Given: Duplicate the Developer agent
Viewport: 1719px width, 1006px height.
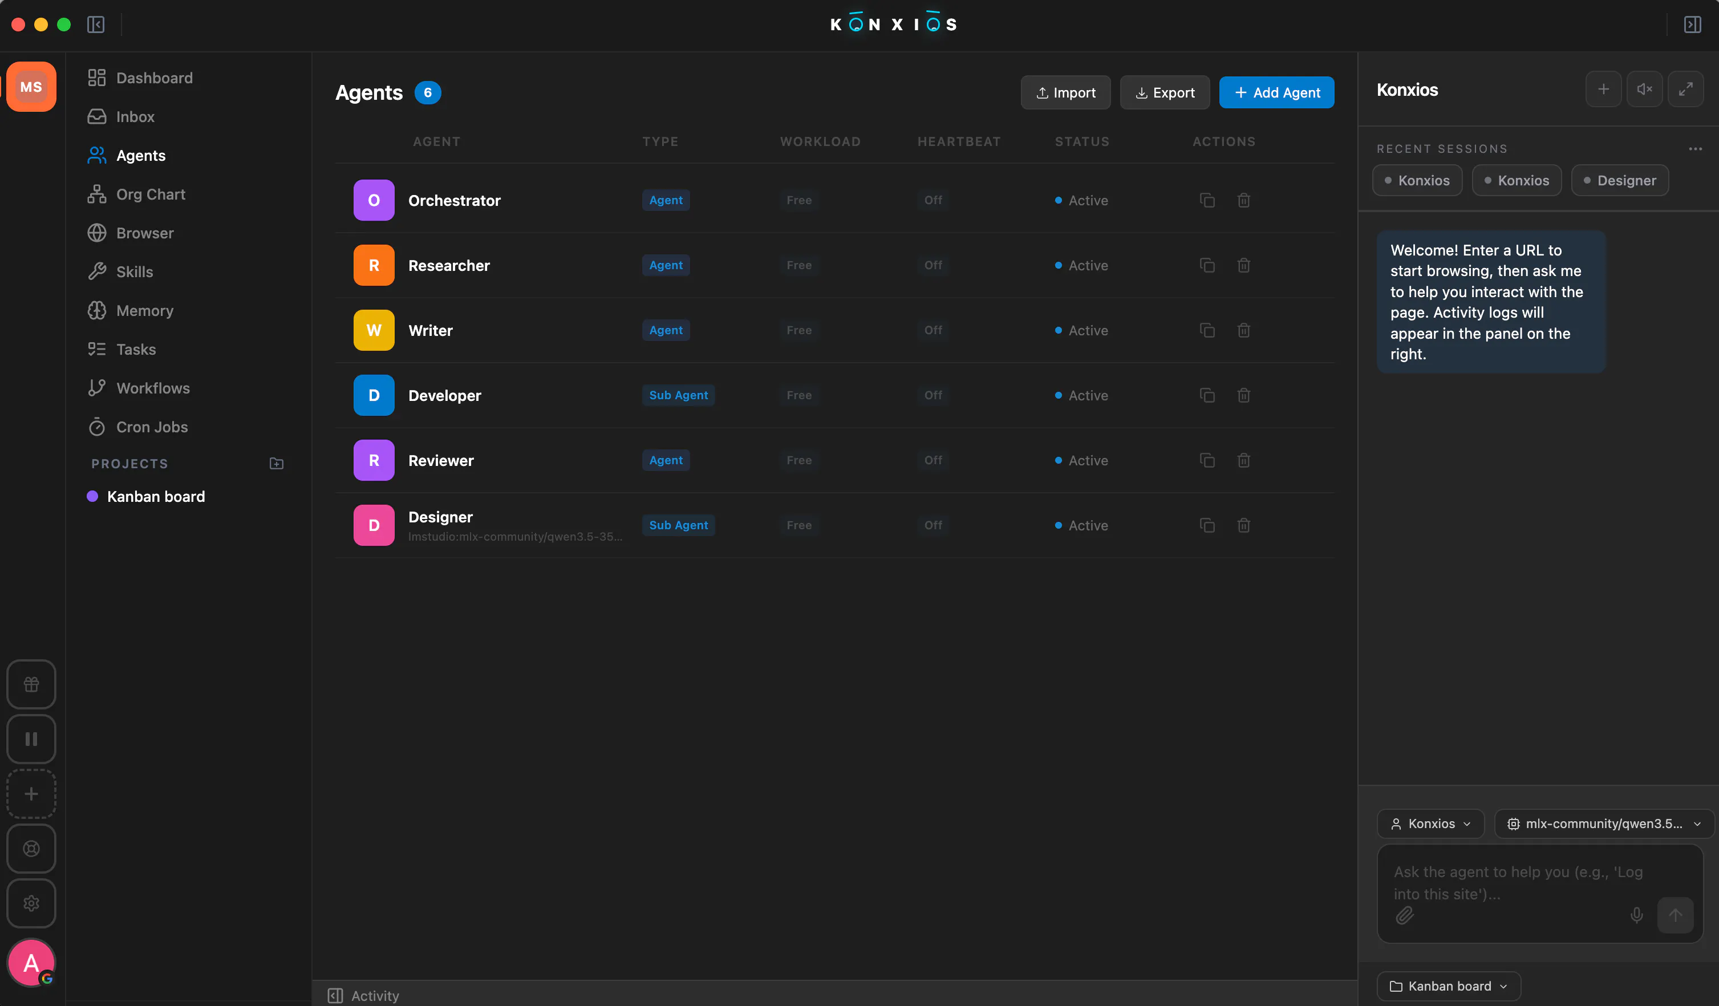Looking at the screenshot, I should (1207, 396).
